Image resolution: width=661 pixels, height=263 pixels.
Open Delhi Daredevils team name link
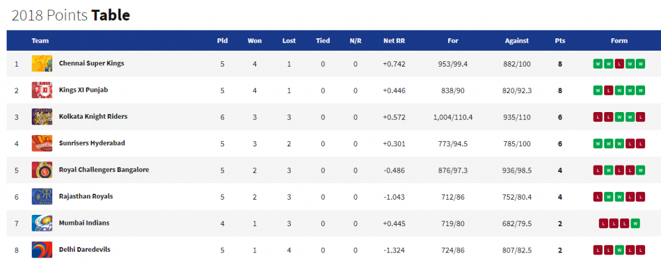[85, 249]
